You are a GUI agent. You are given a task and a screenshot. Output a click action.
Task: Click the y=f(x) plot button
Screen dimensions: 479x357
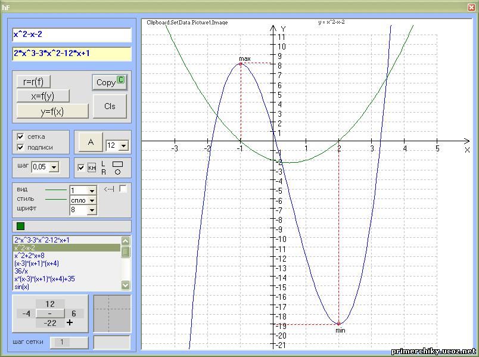pos(52,111)
